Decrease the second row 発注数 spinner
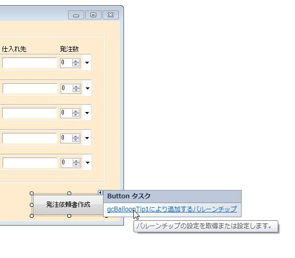The width and height of the screenshot is (295, 258). (x=76, y=90)
